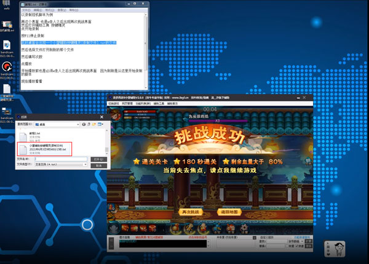Click the 文件名 input field

[x=61, y=159]
